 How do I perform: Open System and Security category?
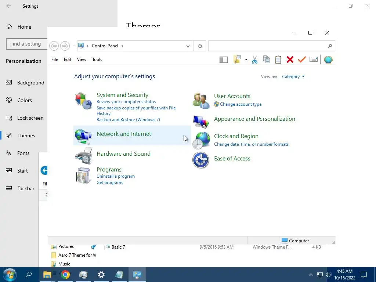pos(122,95)
